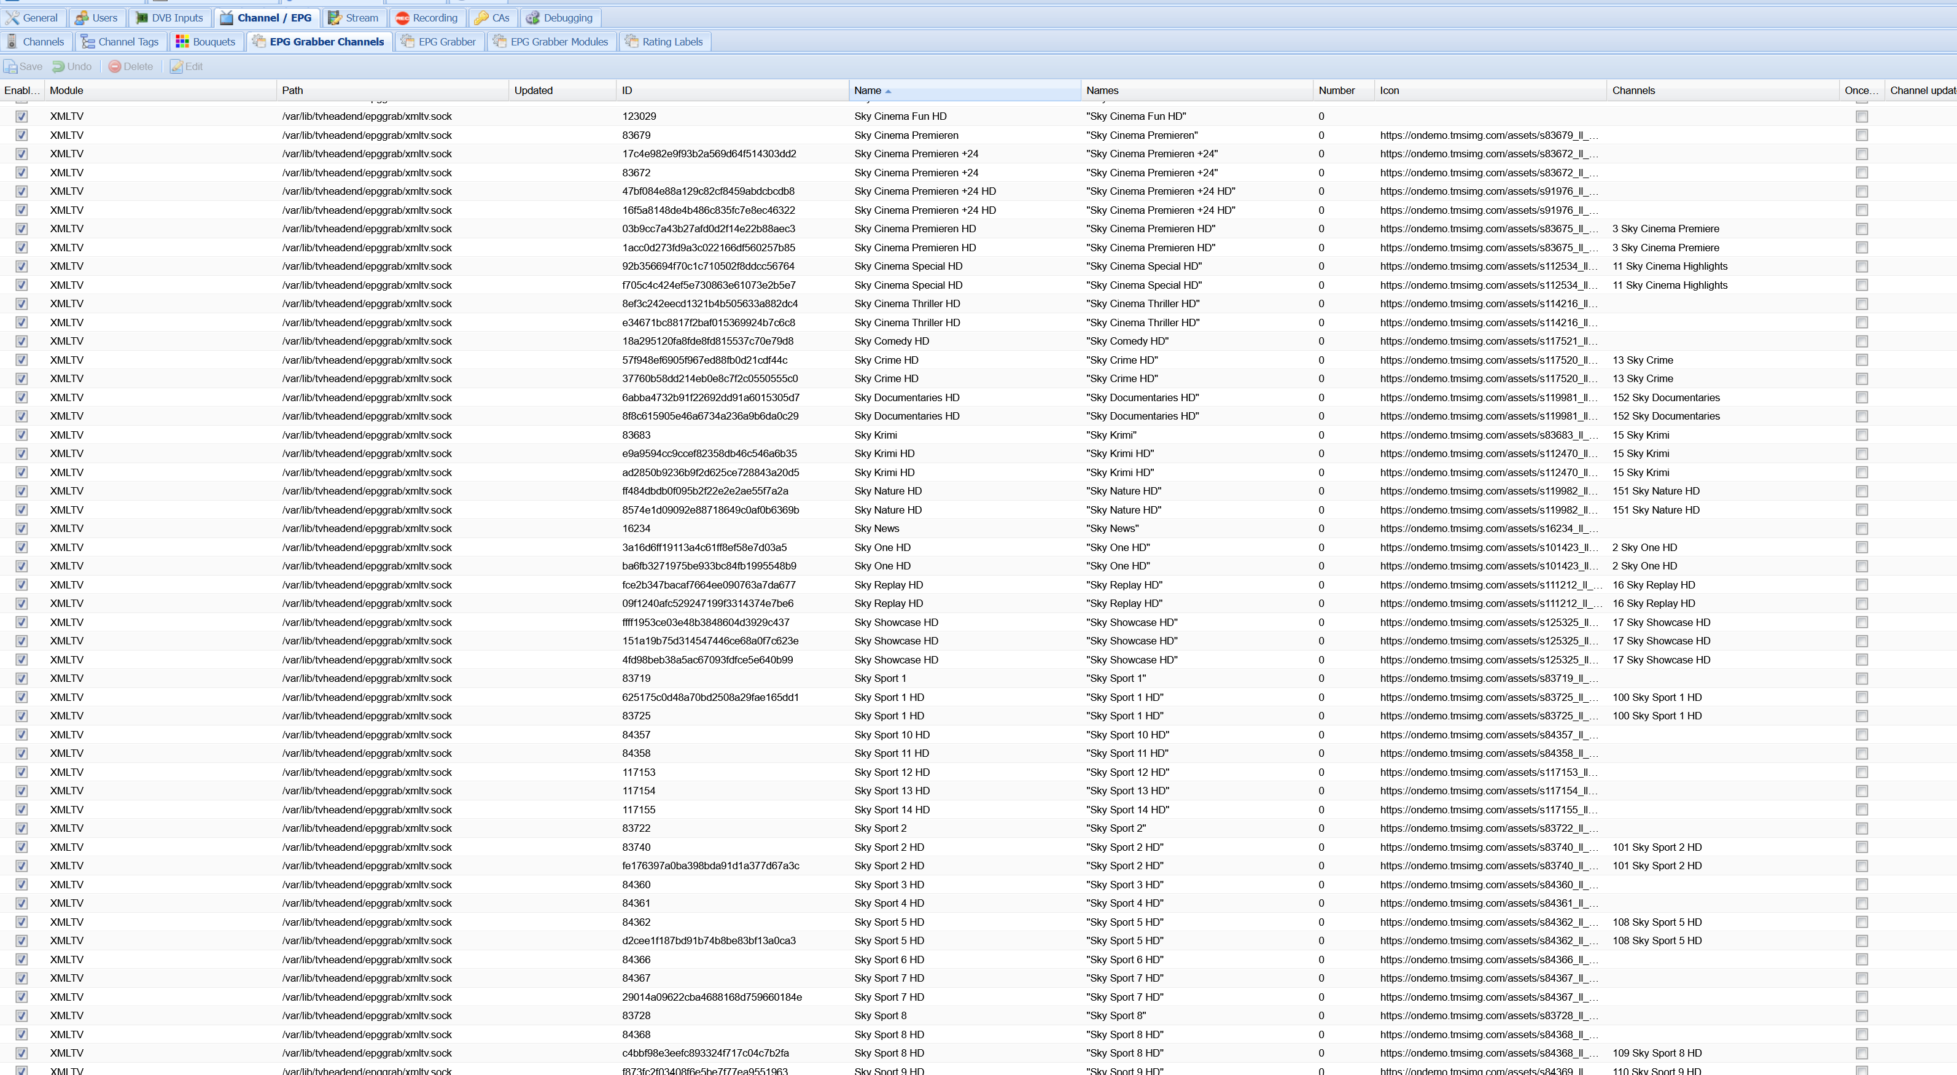Click the CAs key icon
1957x1075 pixels.
click(481, 18)
